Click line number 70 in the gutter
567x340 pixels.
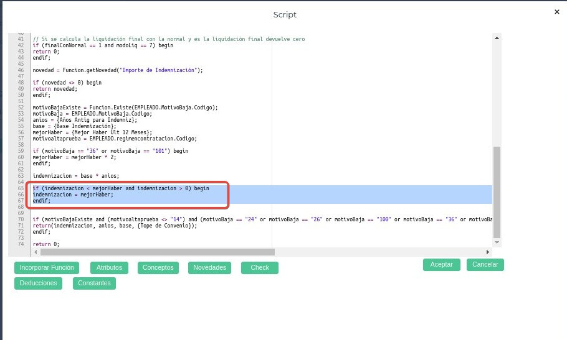pyautogui.click(x=21, y=219)
